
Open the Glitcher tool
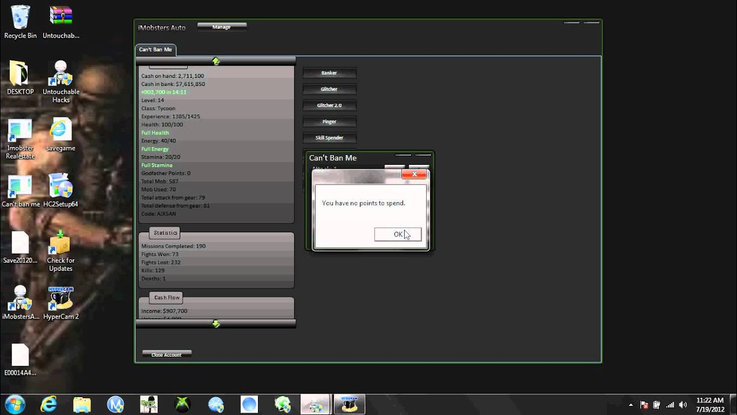329,89
